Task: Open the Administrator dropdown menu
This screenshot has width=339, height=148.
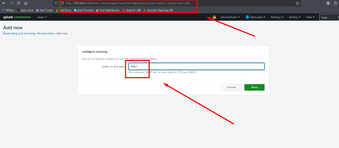Action: 230,17
